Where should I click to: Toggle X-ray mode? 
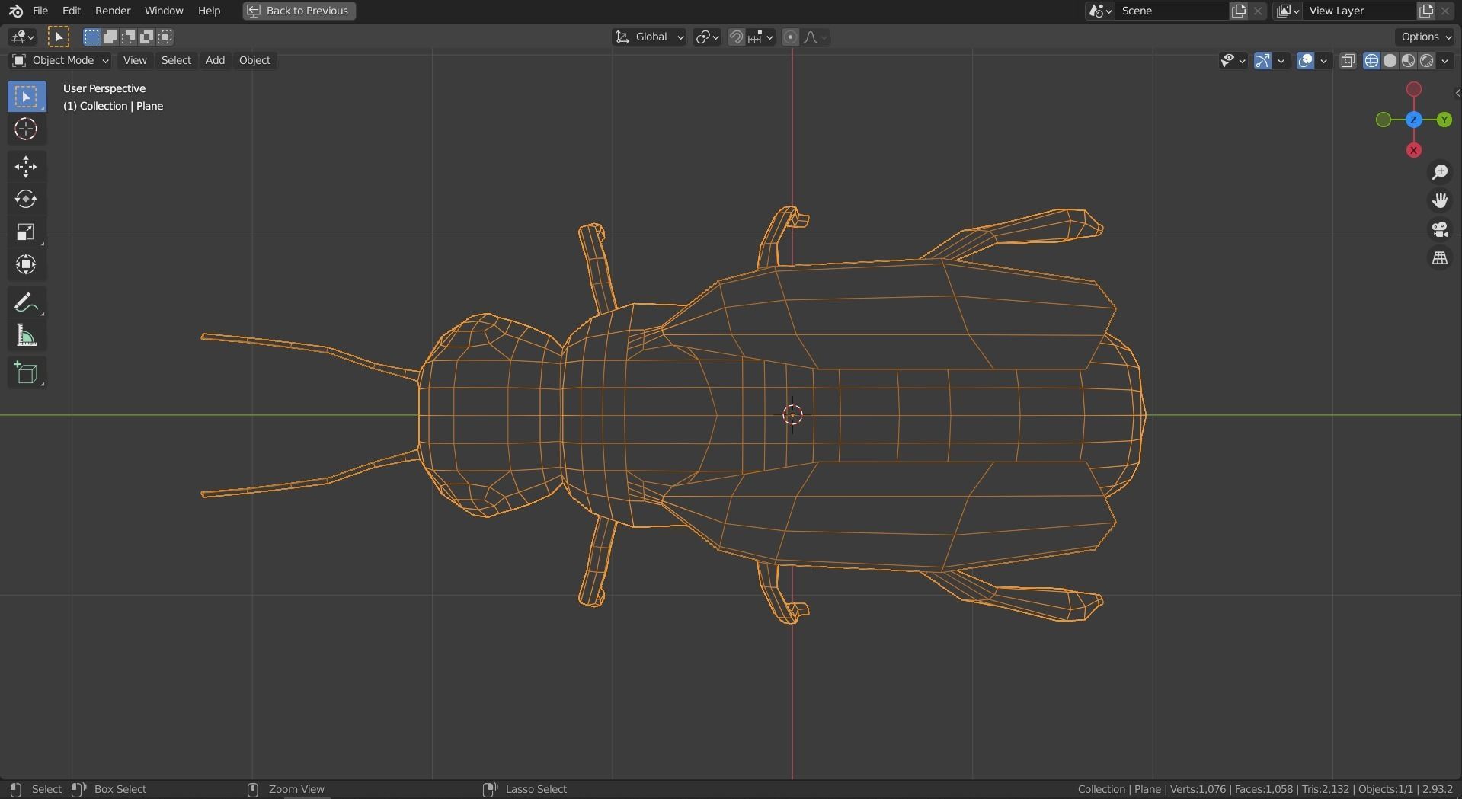tap(1348, 61)
